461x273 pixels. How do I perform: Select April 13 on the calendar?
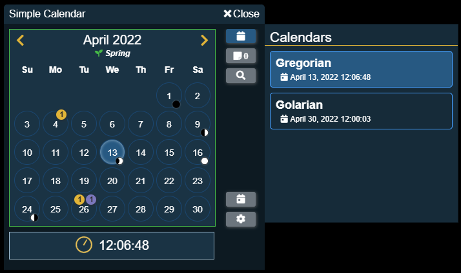click(112, 153)
